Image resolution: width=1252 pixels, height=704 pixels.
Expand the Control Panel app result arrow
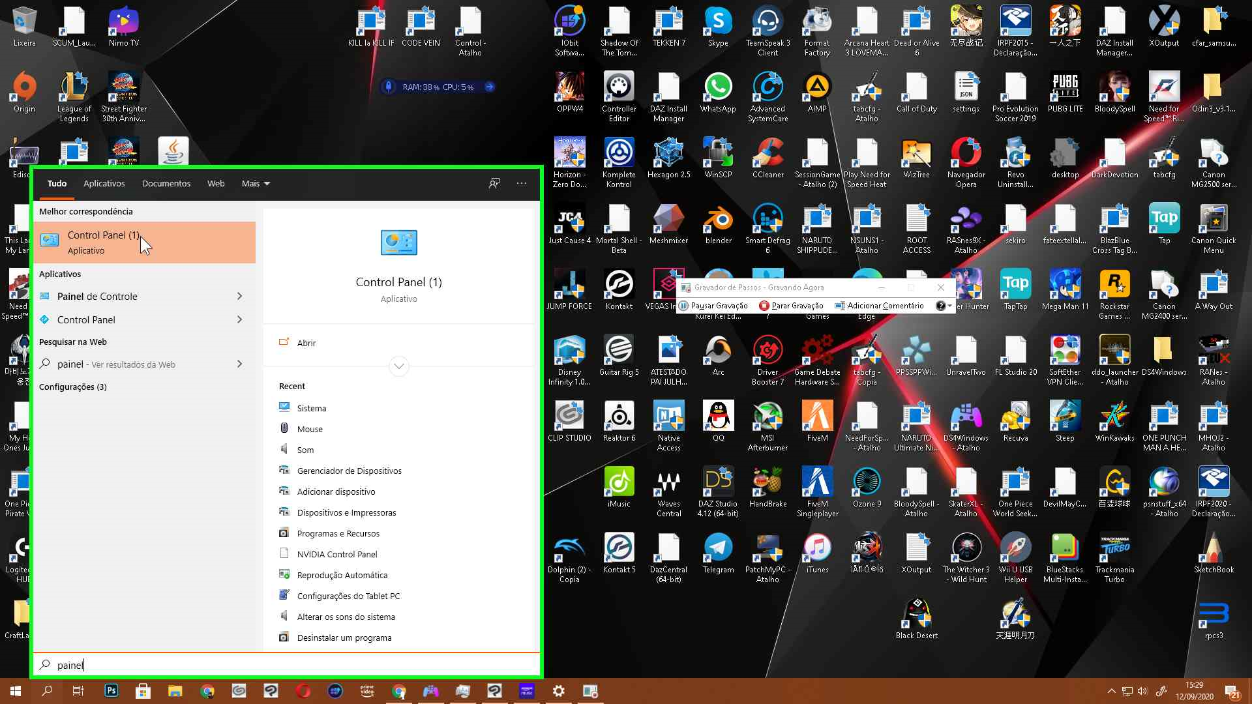coord(239,319)
